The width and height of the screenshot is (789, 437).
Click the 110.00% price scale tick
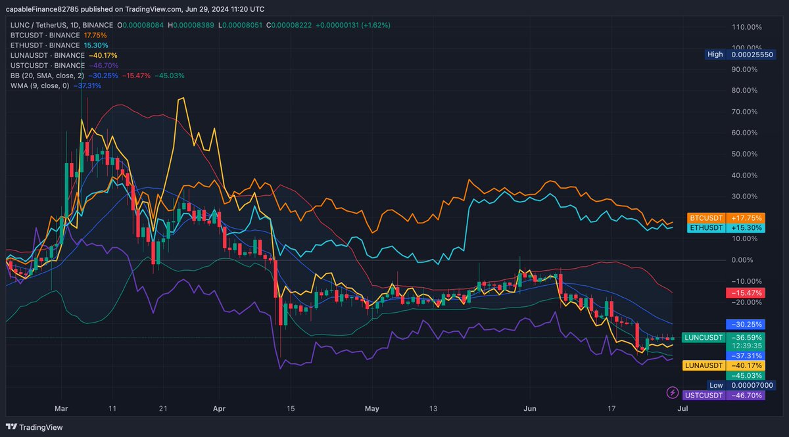coord(747,27)
